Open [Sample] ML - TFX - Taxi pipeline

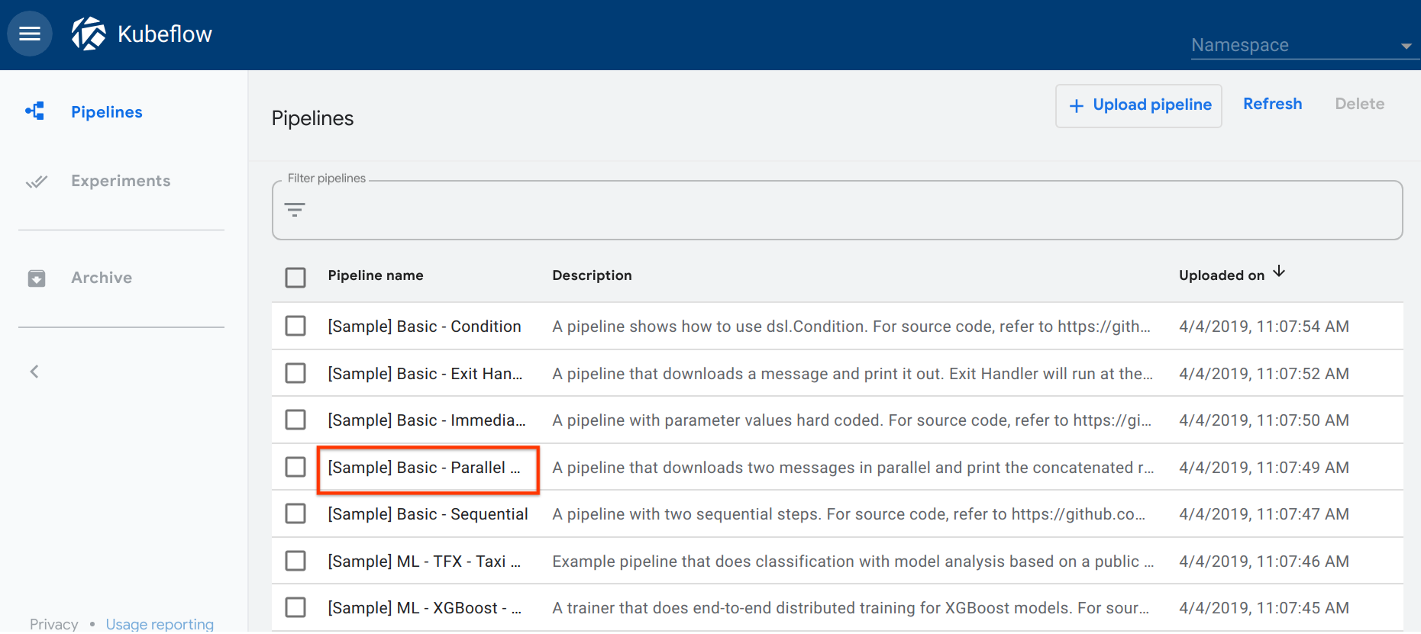[x=425, y=562]
